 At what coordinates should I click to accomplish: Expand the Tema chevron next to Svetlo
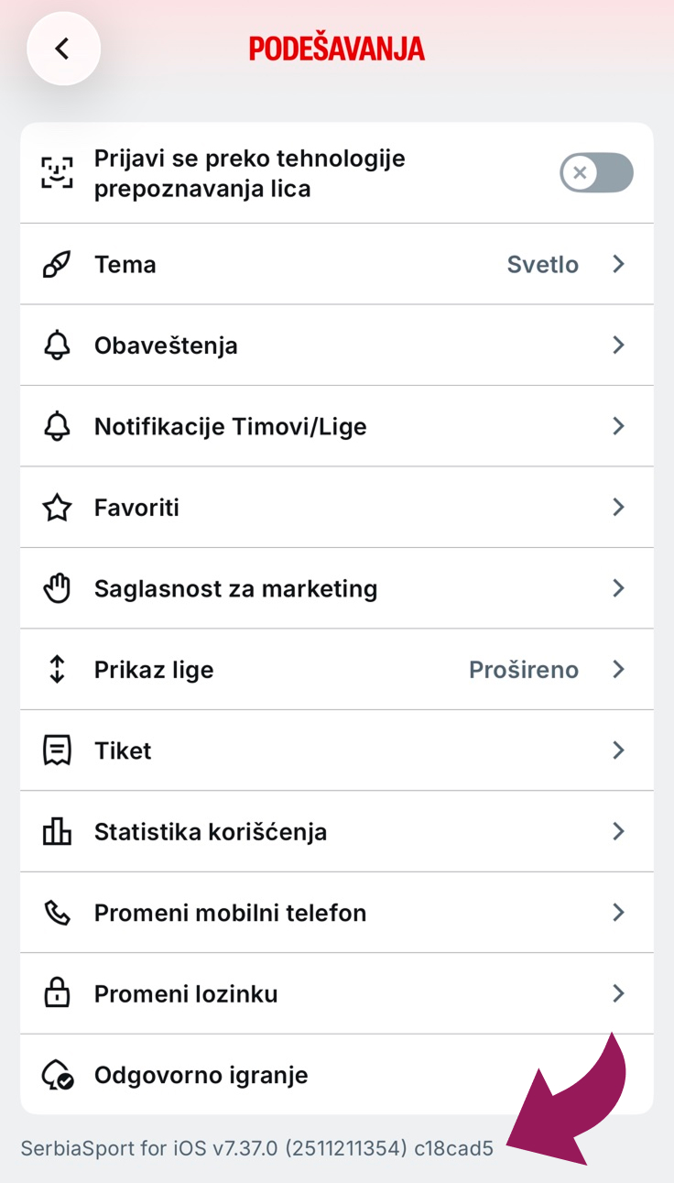click(618, 264)
